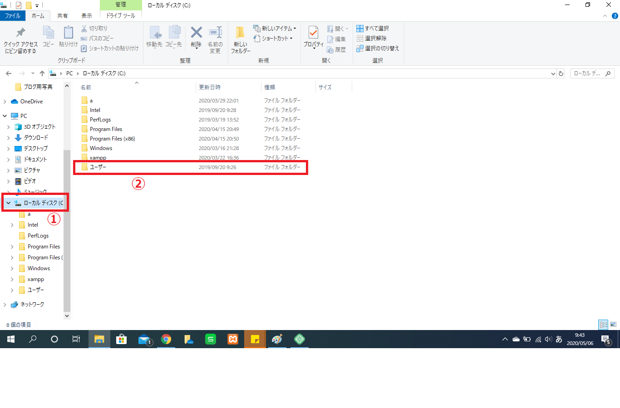Pin to Quick Access (クイック アクセスにピン留めする)
This screenshot has width=620, height=408.
click(x=20, y=40)
